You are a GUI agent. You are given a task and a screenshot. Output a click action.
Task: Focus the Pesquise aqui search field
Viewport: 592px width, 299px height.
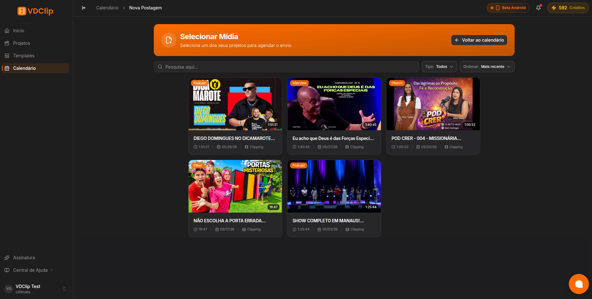click(286, 67)
